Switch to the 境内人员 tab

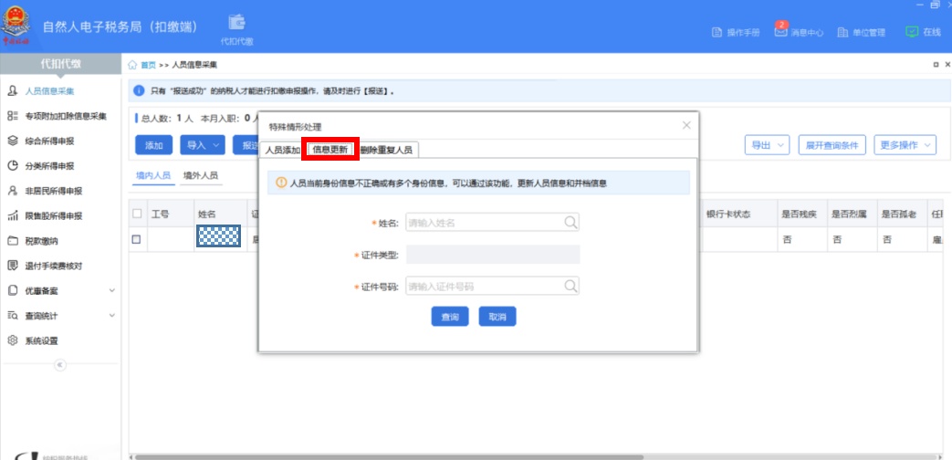(153, 175)
